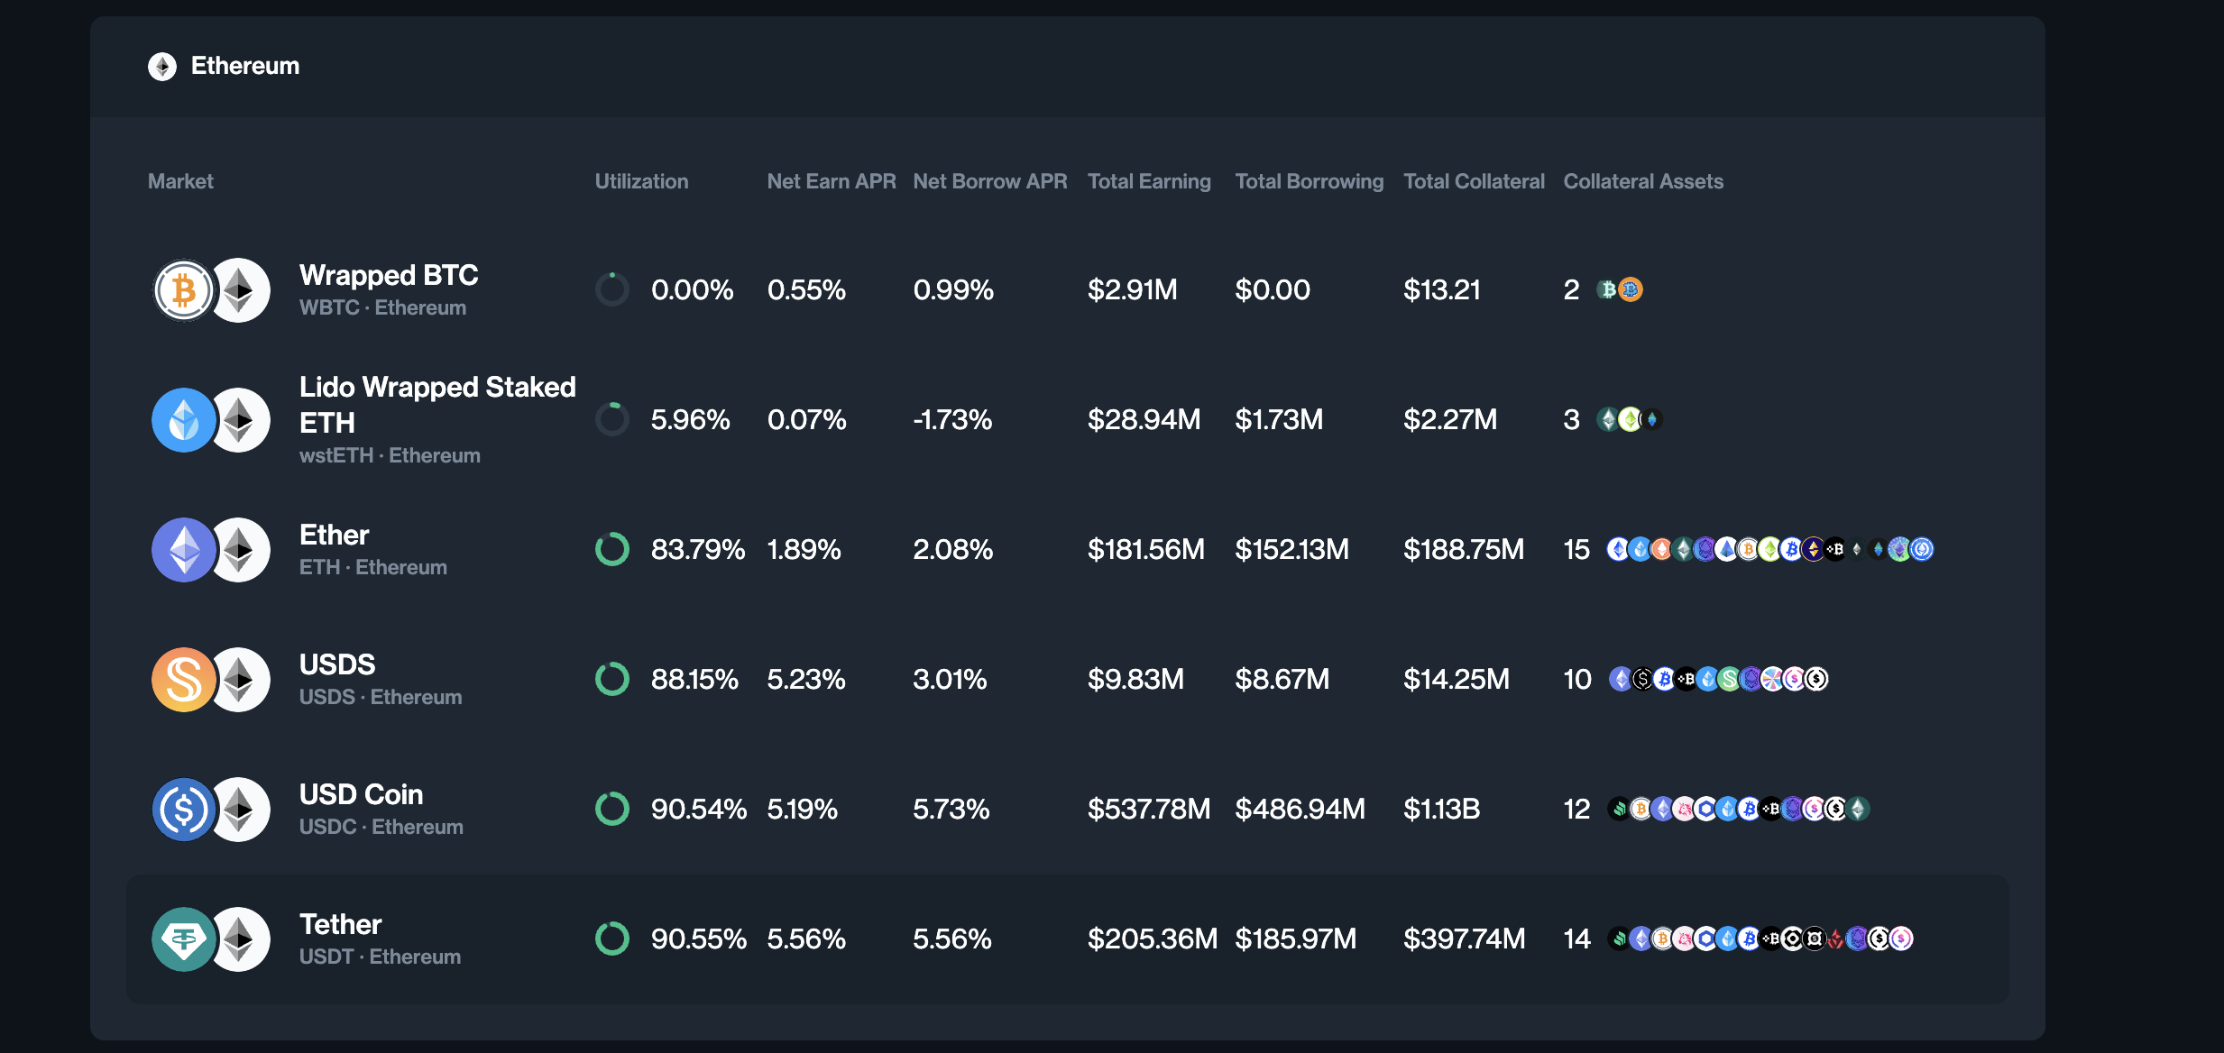The width and height of the screenshot is (2224, 1053).
Task: Select the USD Coin dollar icon
Action: pyautogui.click(x=184, y=809)
